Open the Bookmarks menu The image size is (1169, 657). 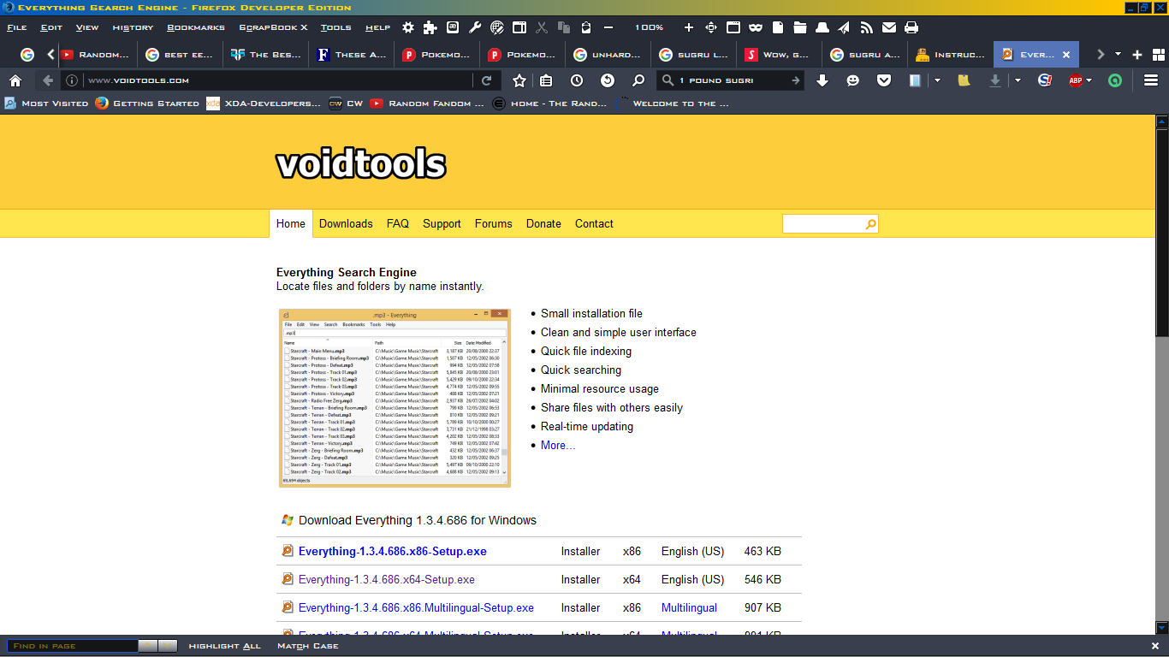(196, 27)
